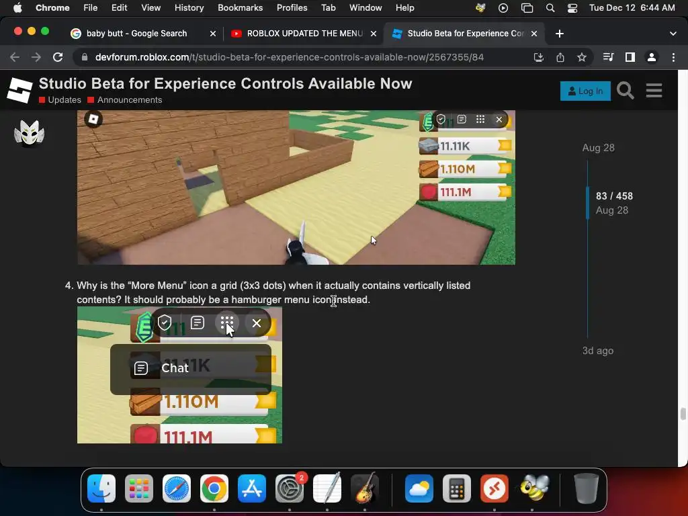Open the Window menu

point(365,7)
